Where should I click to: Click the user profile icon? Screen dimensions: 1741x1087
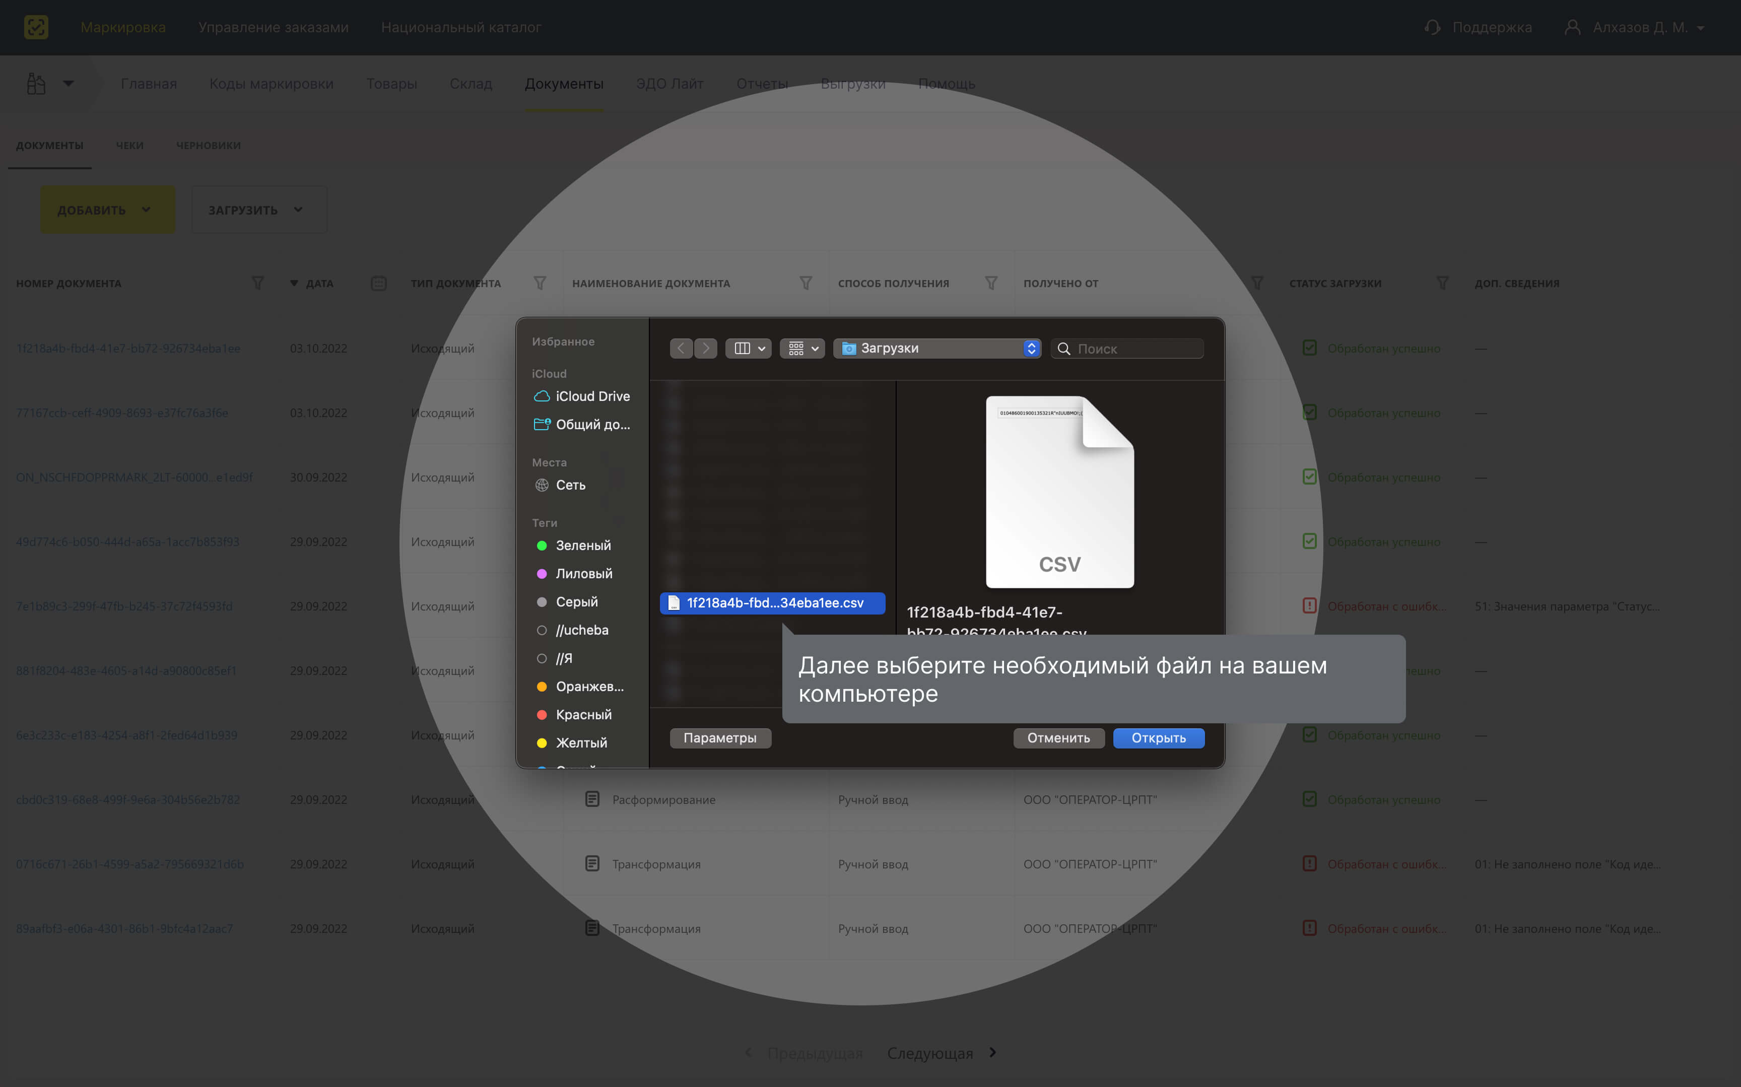tap(1572, 27)
